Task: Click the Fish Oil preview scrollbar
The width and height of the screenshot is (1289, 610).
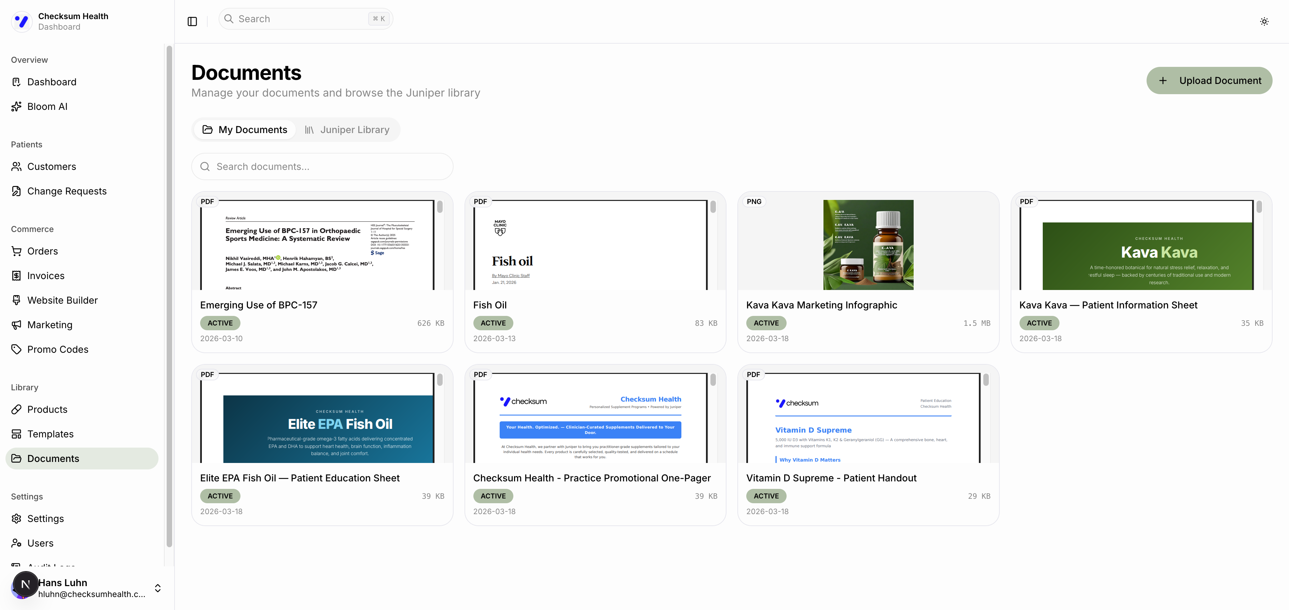Action: [x=712, y=206]
